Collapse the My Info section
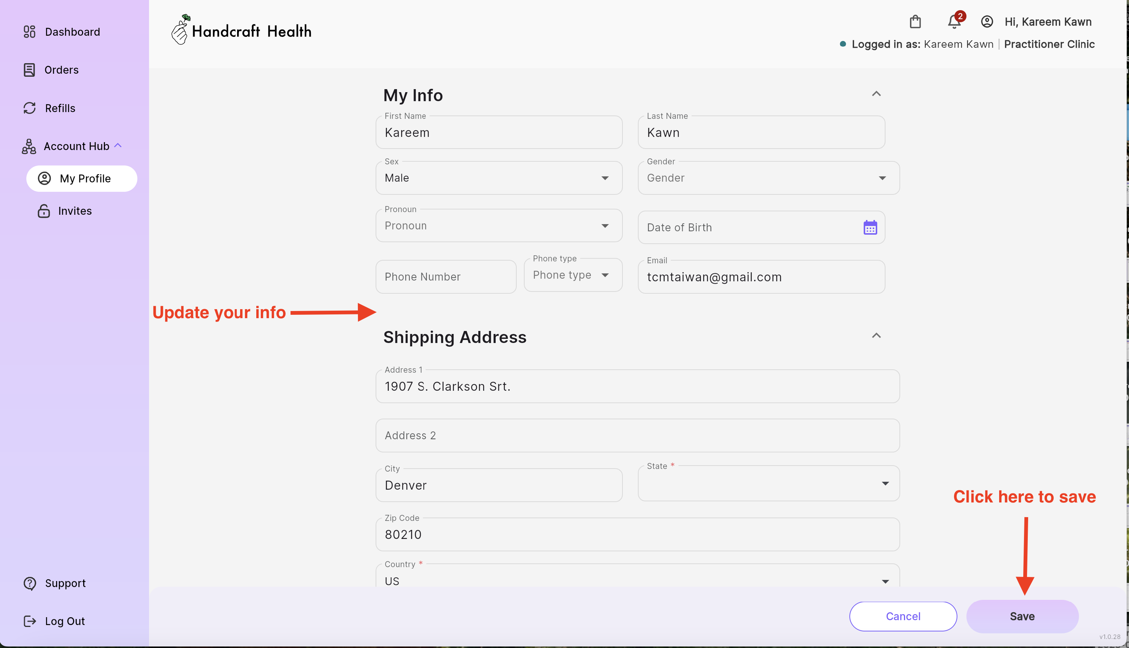Image resolution: width=1129 pixels, height=648 pixels. coord(876,94)
